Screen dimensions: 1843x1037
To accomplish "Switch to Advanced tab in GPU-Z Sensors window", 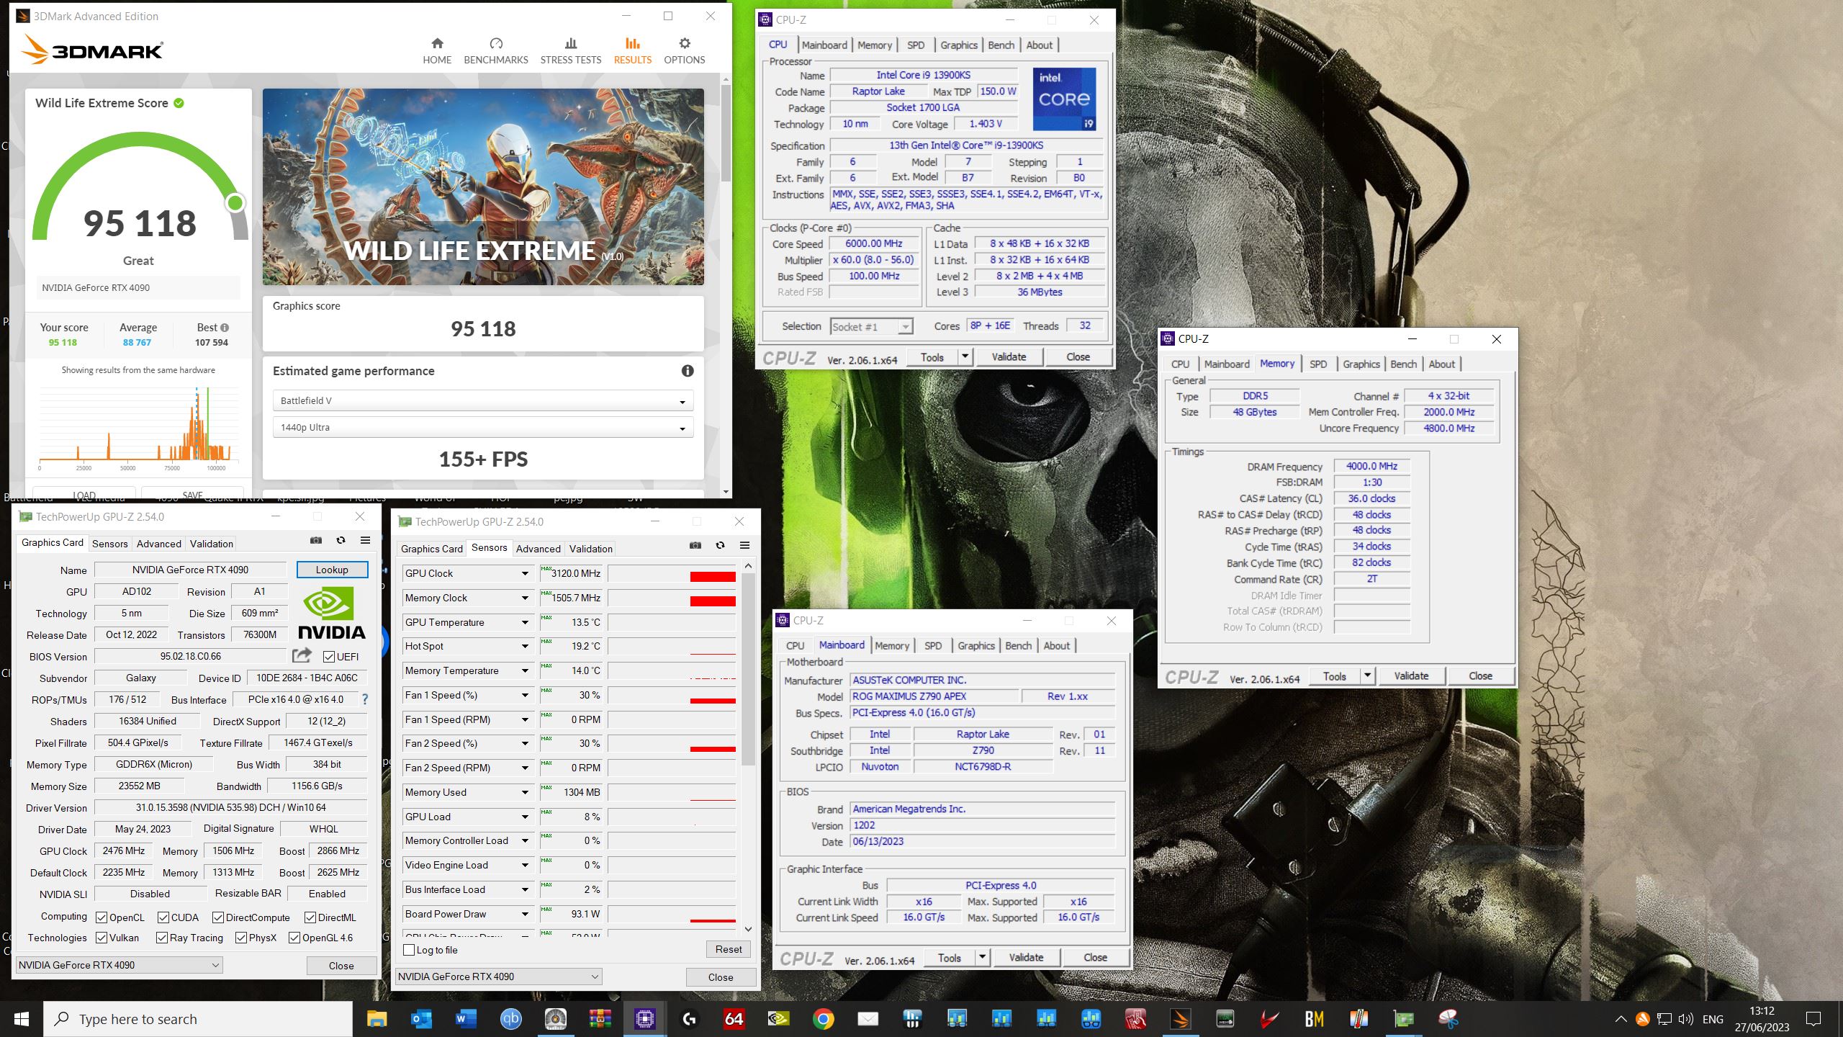I will 538,549.
